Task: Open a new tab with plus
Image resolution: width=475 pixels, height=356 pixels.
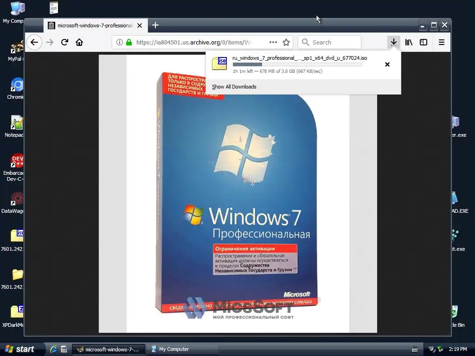Action: coord(155,25)
